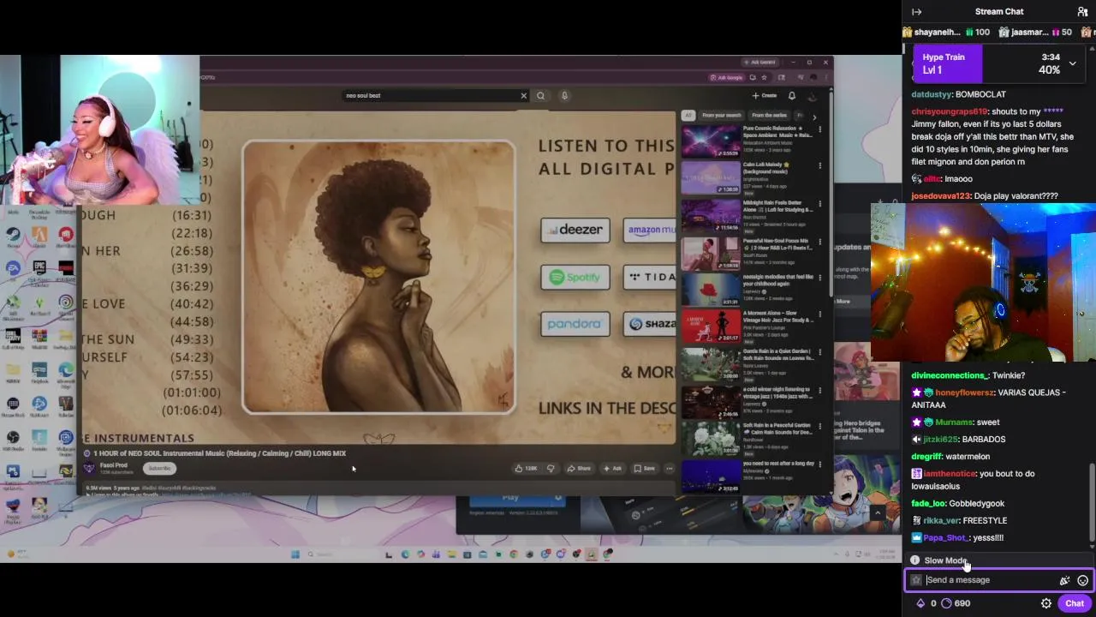1096x617 pixels.
Task: Click the streamer facecam overlay
Action: click(99, 130)
